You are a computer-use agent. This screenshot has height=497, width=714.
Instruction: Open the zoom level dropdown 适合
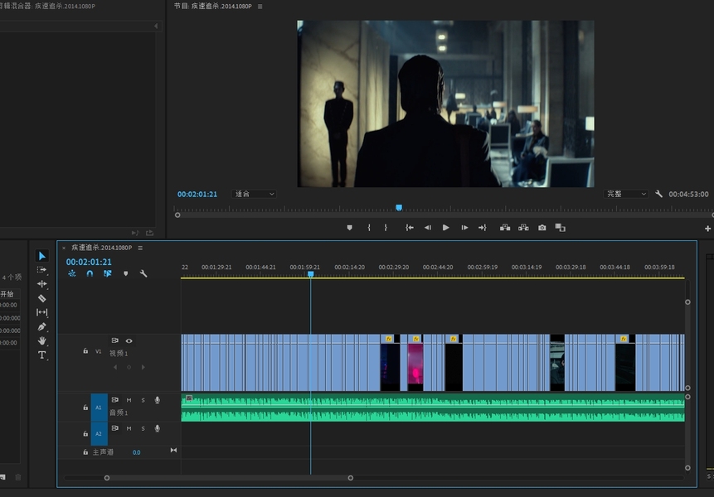[x=254, y=194]
